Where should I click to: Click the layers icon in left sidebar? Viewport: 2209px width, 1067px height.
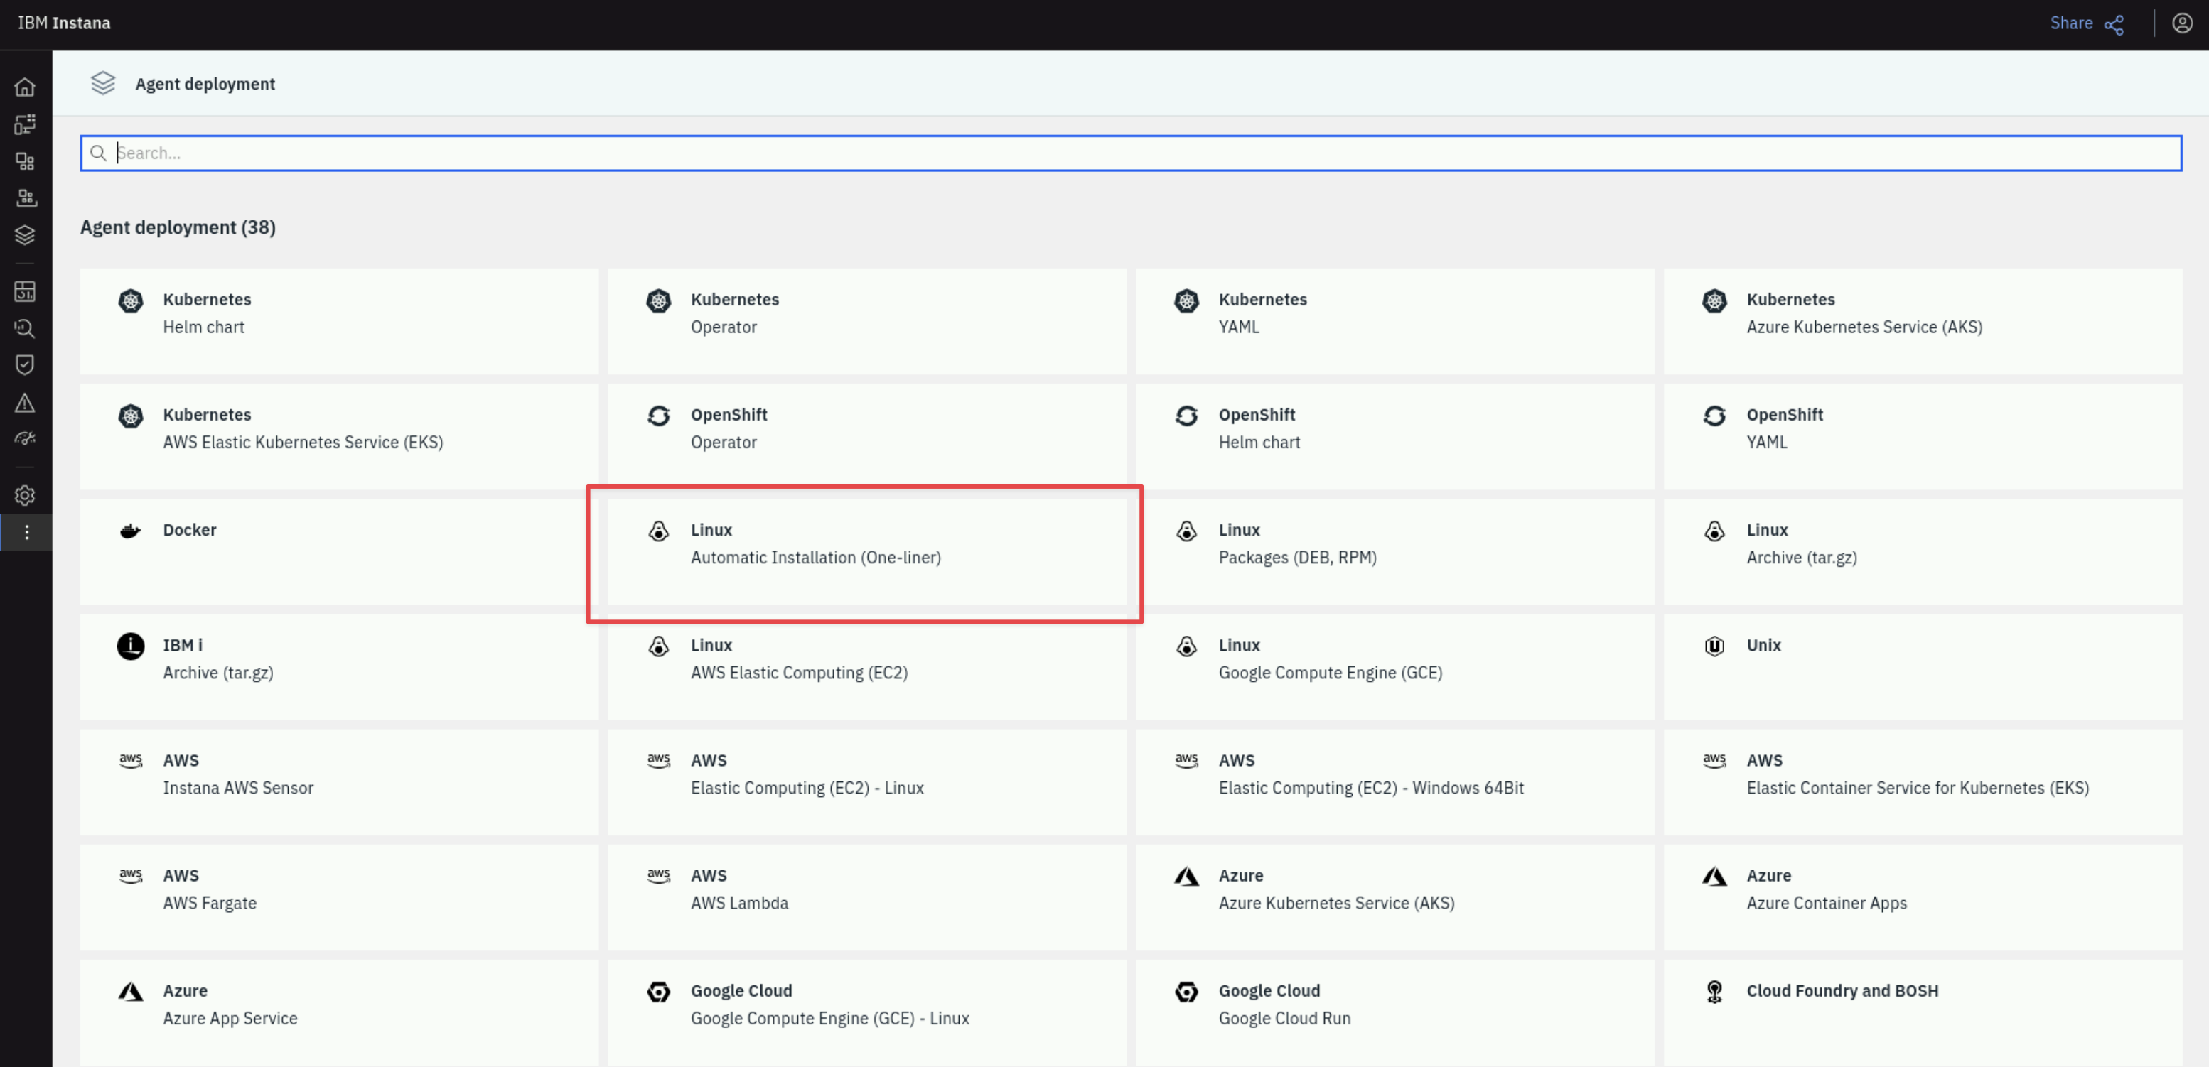click(25, 235)
